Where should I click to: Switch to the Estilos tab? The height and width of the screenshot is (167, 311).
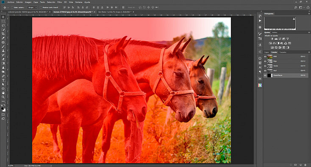pyautogui.click(x=275, y=33)
